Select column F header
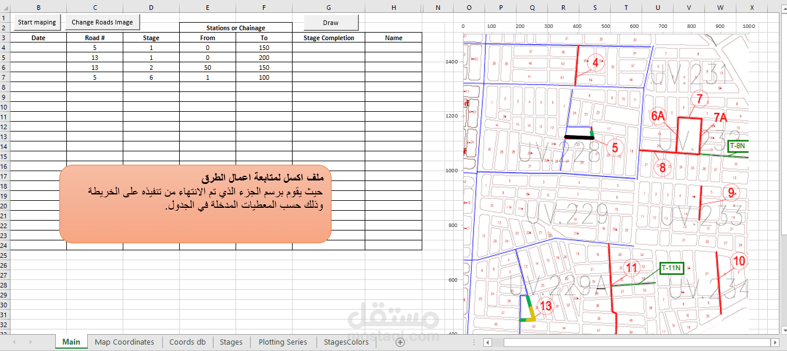787x351 pixels. click(x=264, y=8)
